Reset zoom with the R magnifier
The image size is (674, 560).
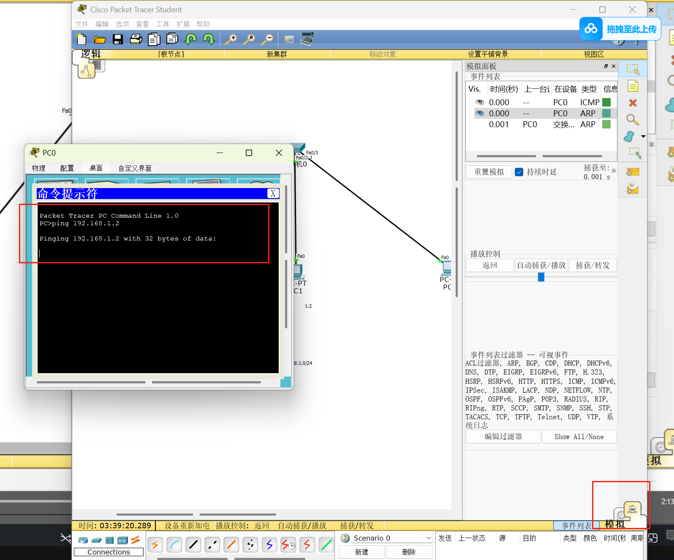[249, 39]
